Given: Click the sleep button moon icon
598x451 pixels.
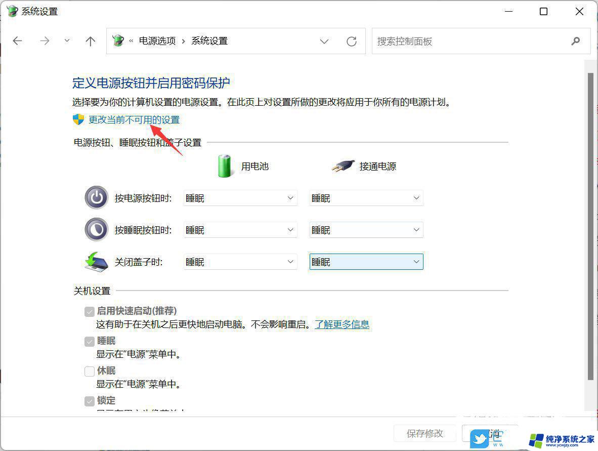Looking at the screenshot, I should [96, 230].
